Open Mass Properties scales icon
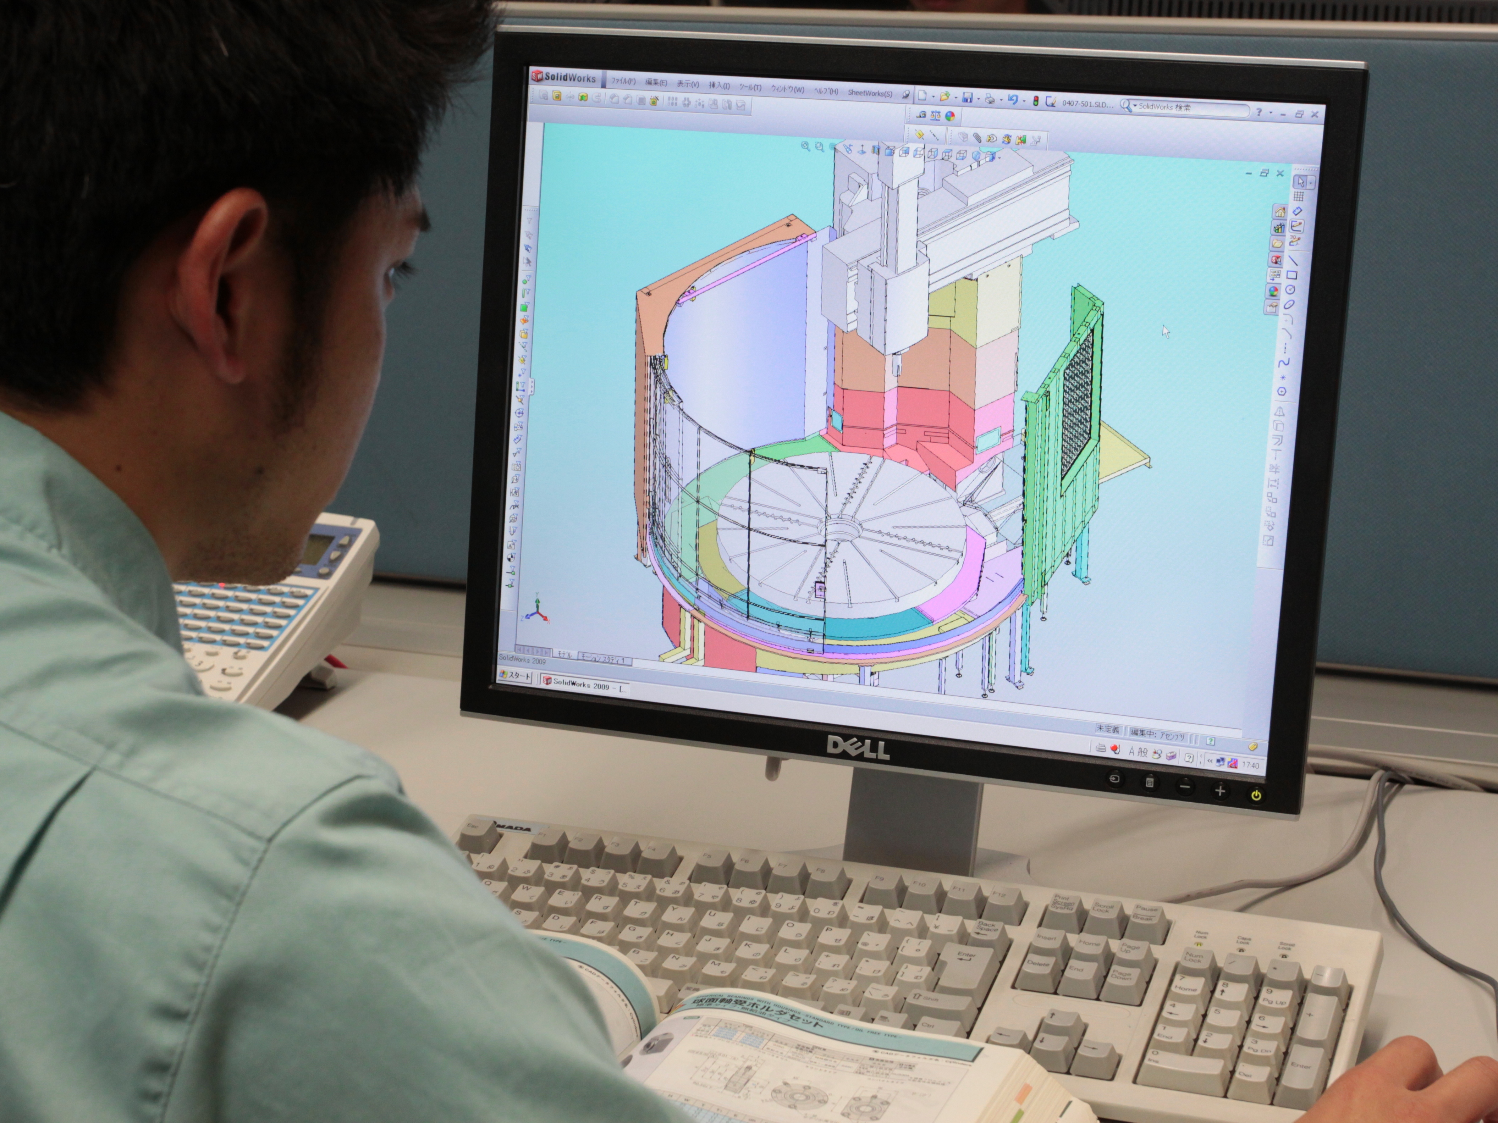 [935, 116]
